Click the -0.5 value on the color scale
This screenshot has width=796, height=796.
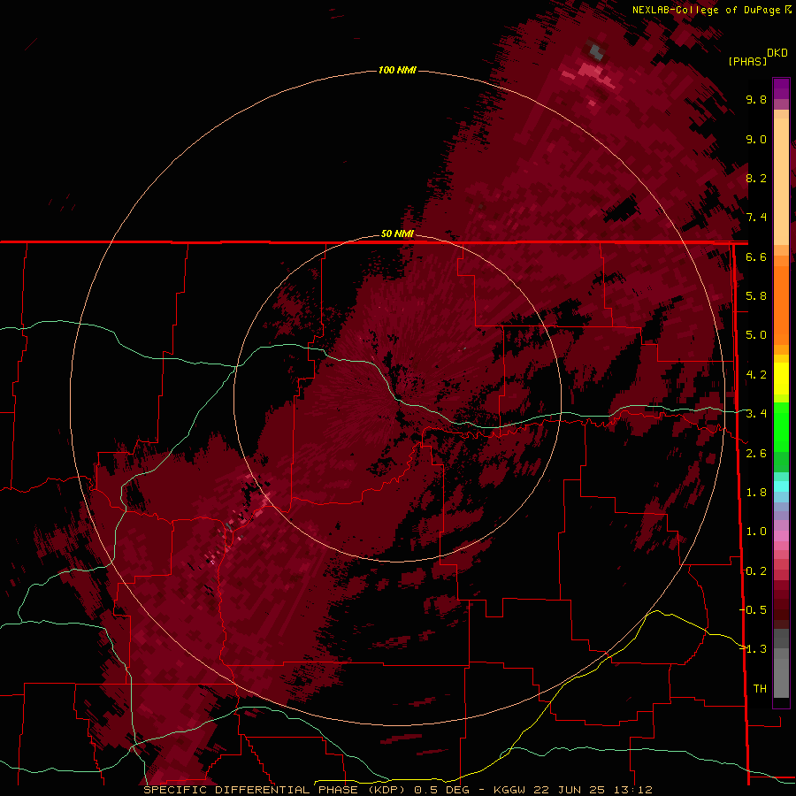click(x=754, y=610)
